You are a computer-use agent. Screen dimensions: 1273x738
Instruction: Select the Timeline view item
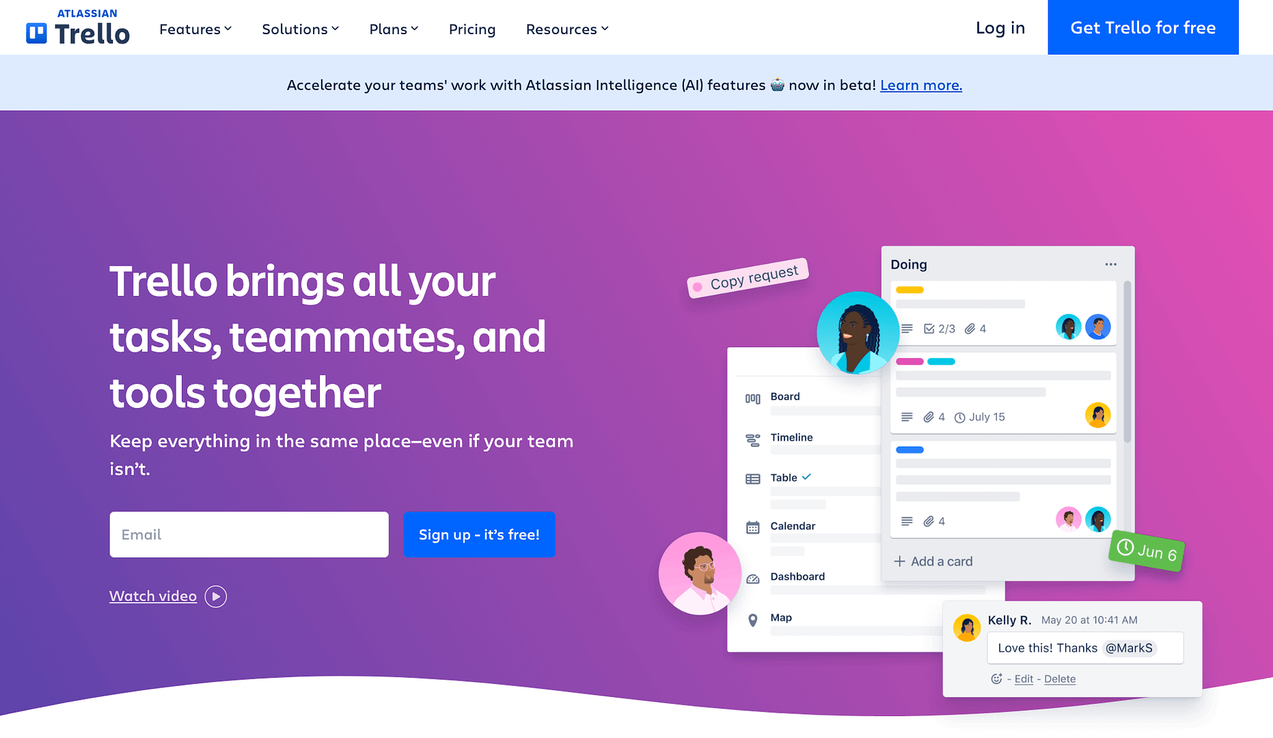click(791, 437)
